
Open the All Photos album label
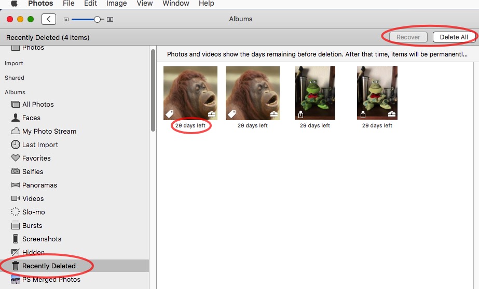click(38, 105)
